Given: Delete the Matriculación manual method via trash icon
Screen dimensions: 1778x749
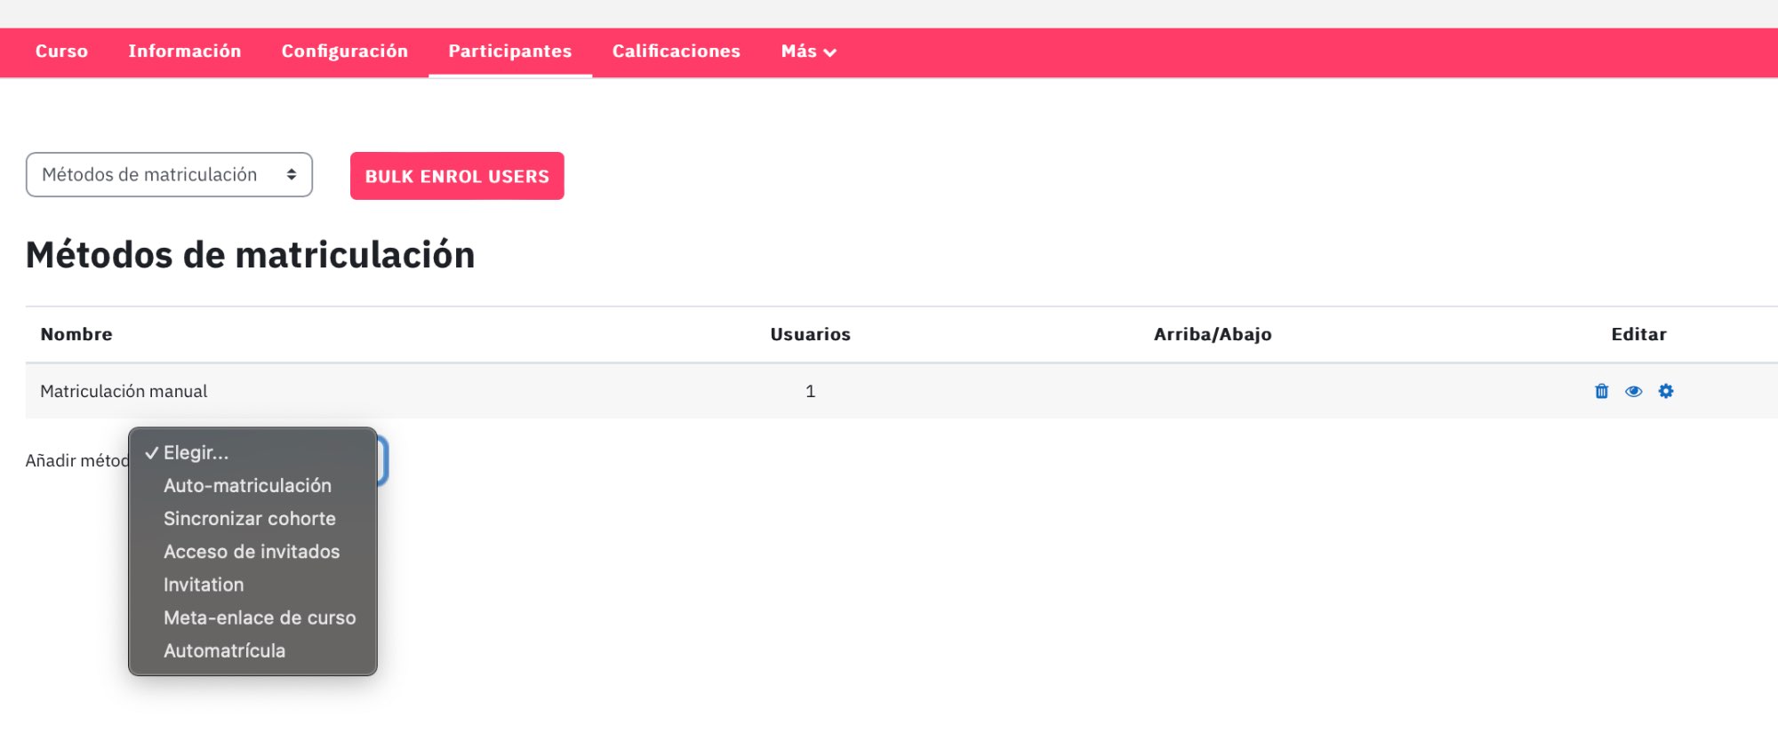Looking at the screenshot, I should click(1601, 391).
